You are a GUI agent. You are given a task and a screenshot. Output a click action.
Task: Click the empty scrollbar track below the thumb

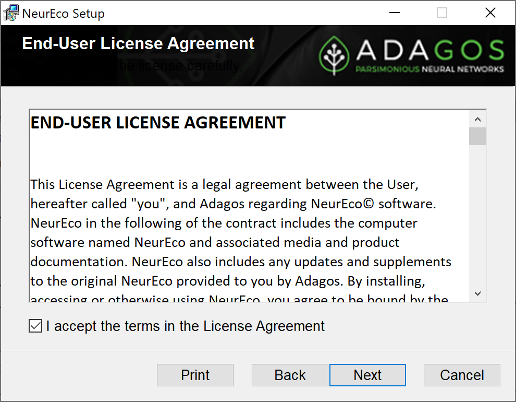pyautogui.click(x=477, y=215)
